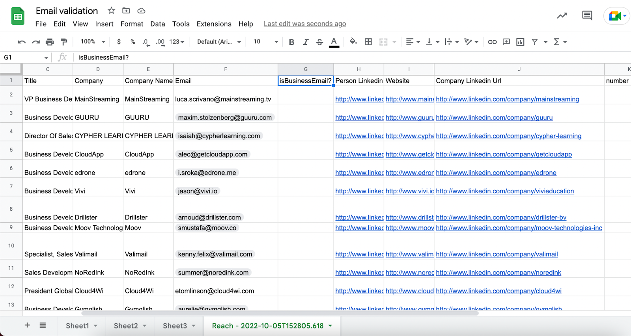
Task: Open Reach - 2022-10-05T152805.618 tab menu arrow
Action: 330,326
